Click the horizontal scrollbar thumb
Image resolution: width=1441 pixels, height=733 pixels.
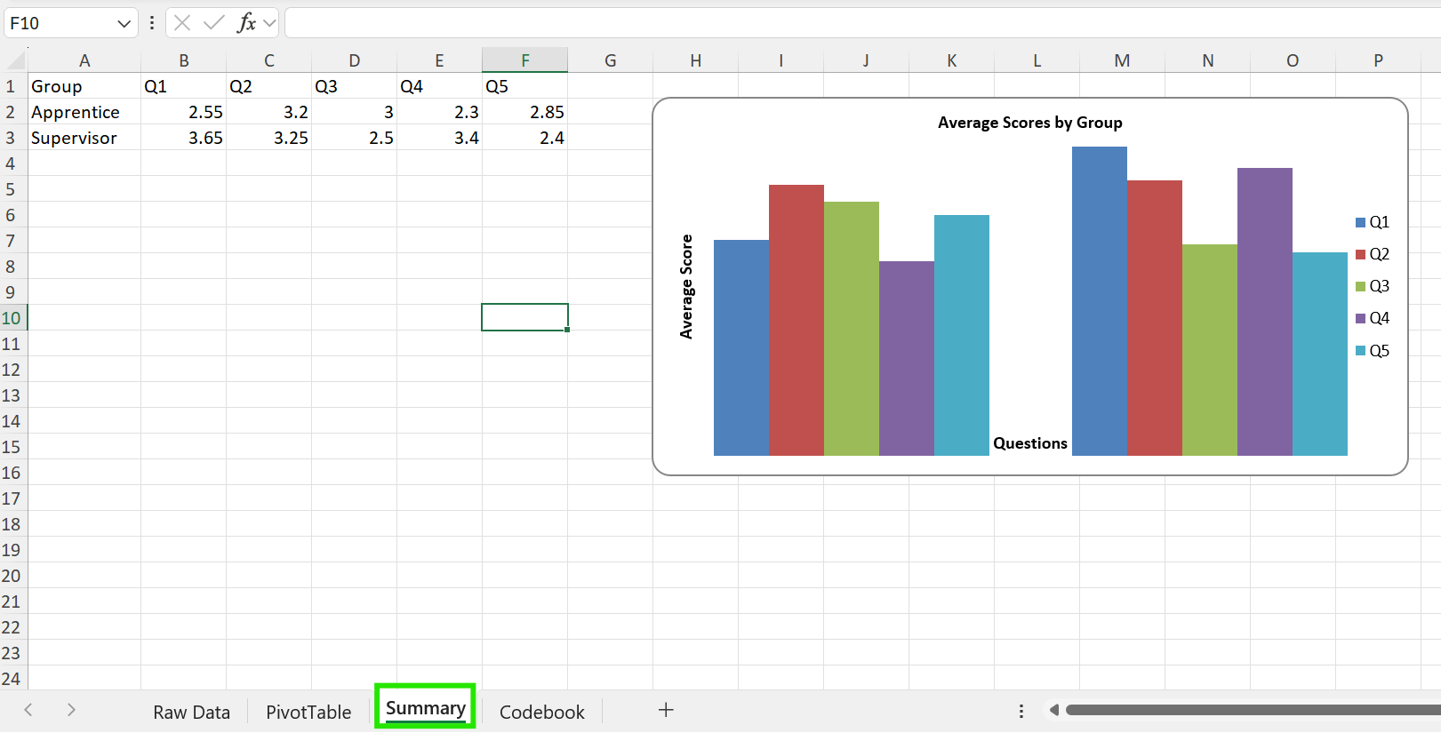1253,710
